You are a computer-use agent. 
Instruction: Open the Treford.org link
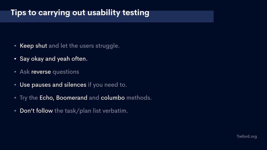click(247, 136)
